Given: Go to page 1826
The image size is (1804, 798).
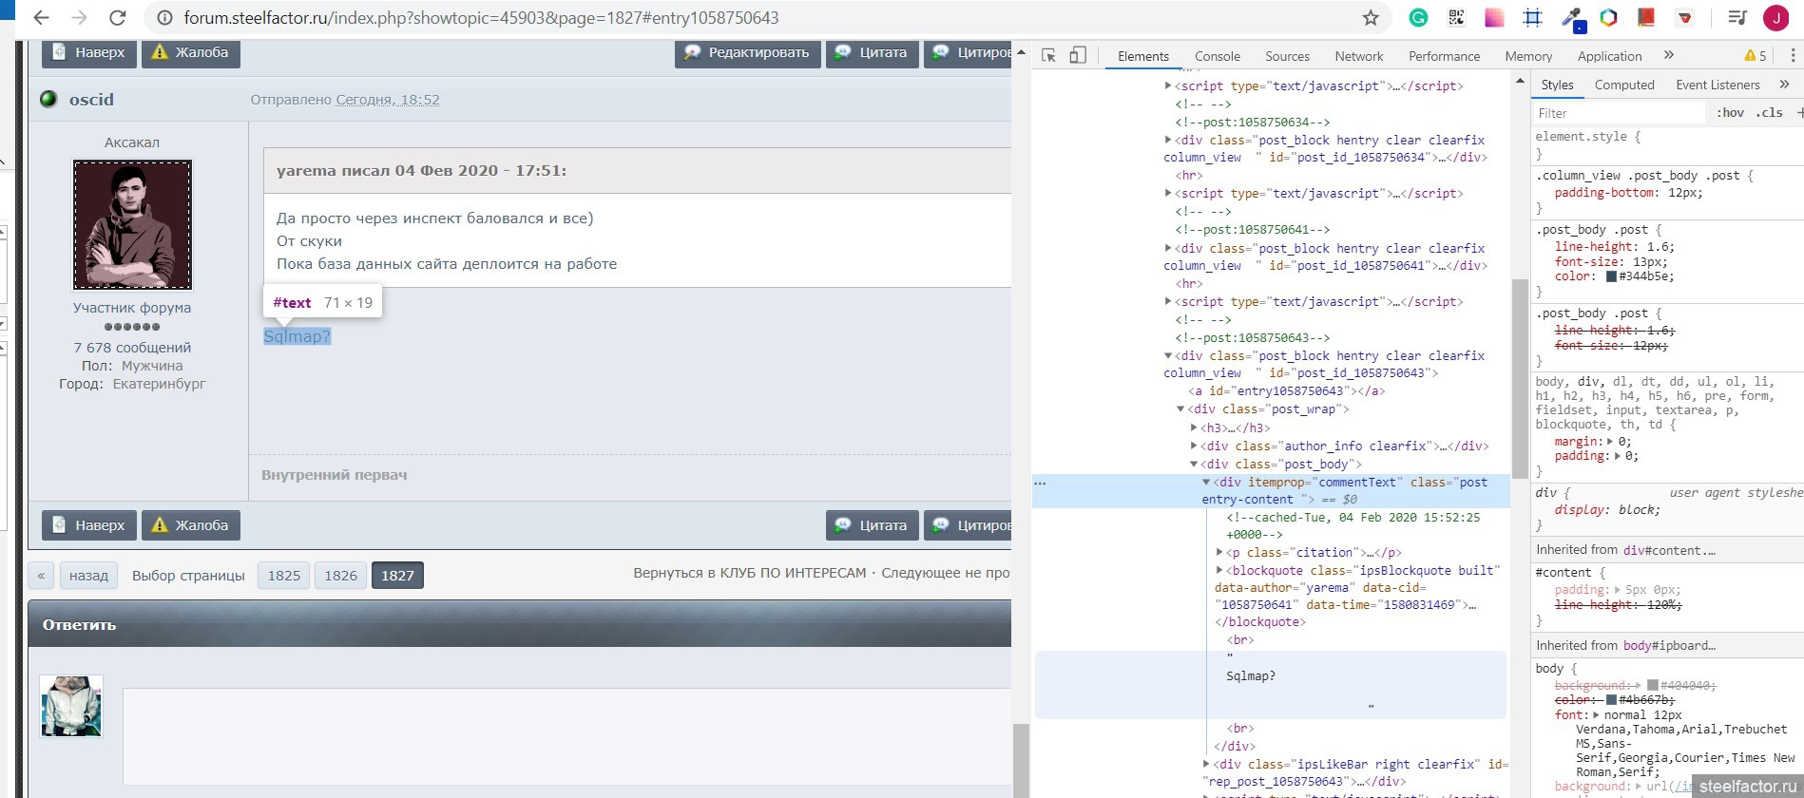Looking at the screenshot, I should pos(340,576).
